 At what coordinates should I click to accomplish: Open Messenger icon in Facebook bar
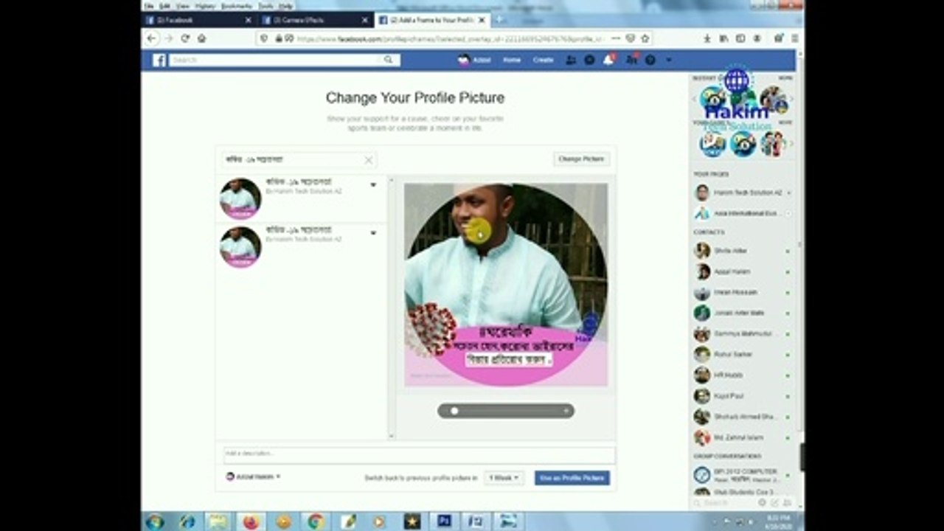589,60
